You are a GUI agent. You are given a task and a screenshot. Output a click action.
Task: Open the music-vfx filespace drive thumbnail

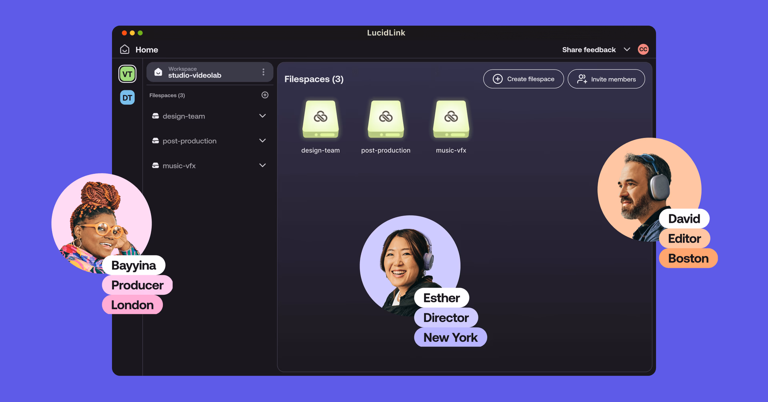(451, 119)
